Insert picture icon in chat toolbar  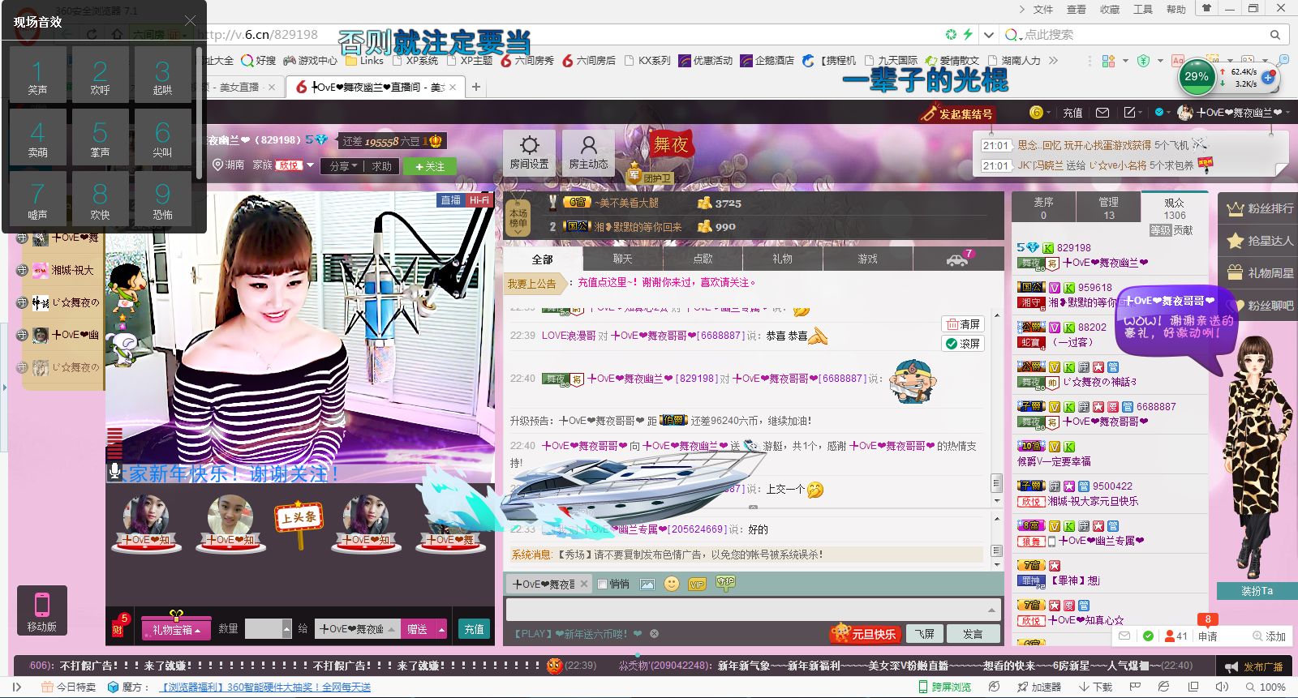click(x=647, y=584)
